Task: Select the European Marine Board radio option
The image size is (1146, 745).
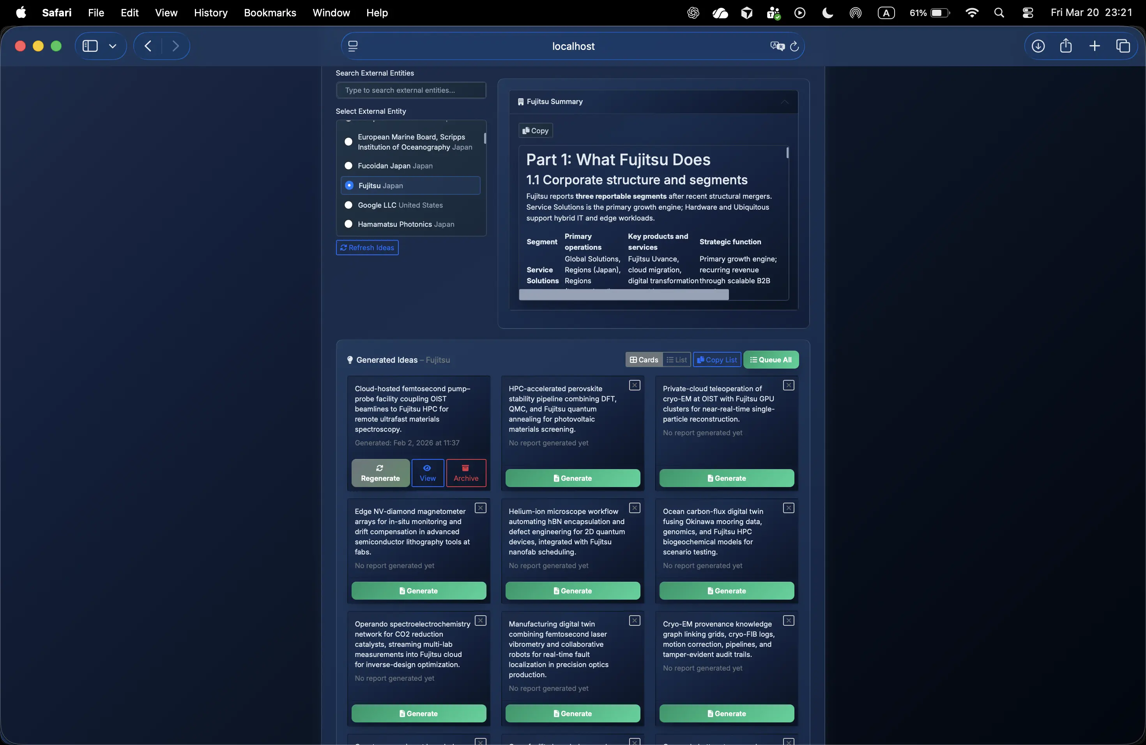Action: click(x=348, y=141)
